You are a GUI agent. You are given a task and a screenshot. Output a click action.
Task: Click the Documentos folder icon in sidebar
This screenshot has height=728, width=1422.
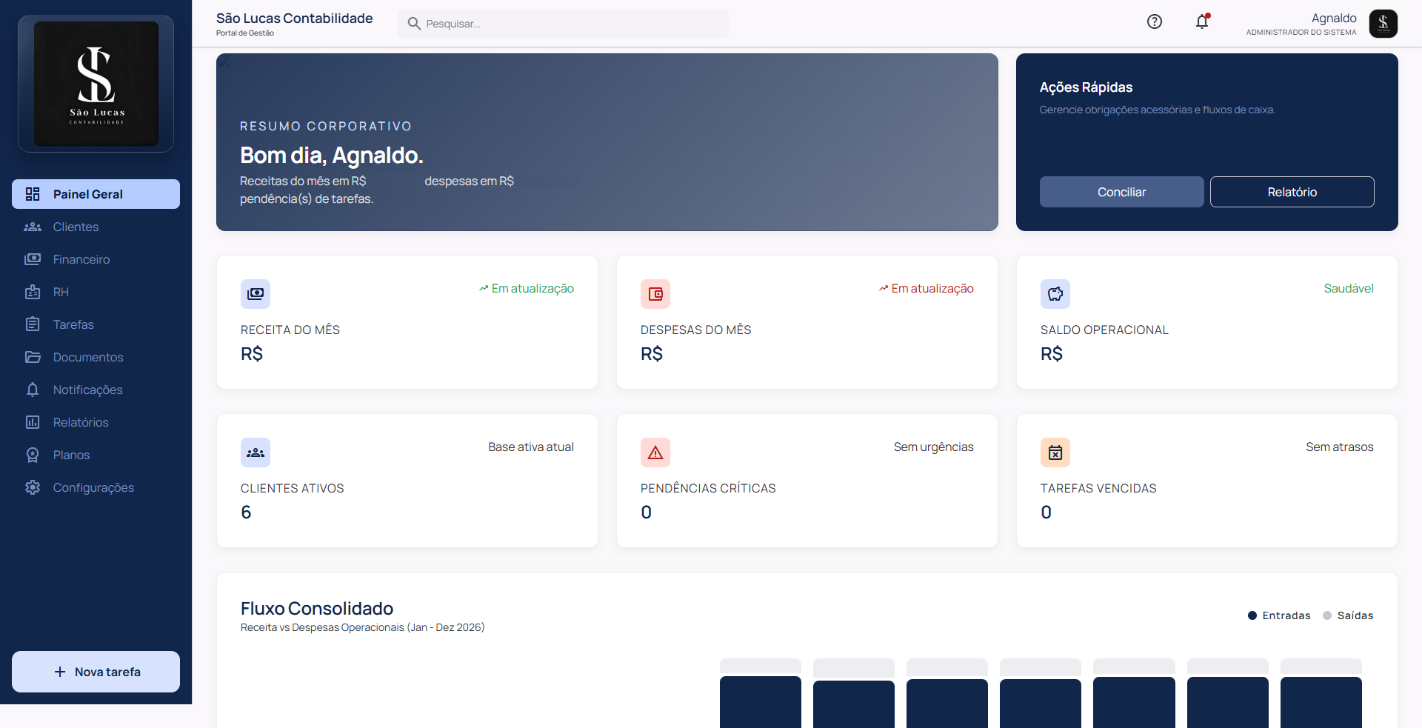[x=33, y=357]
